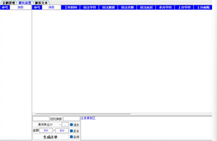Open the 解析文本 tab
The height and width of the screenshot is (141, 217).
[x=41, y=3]
